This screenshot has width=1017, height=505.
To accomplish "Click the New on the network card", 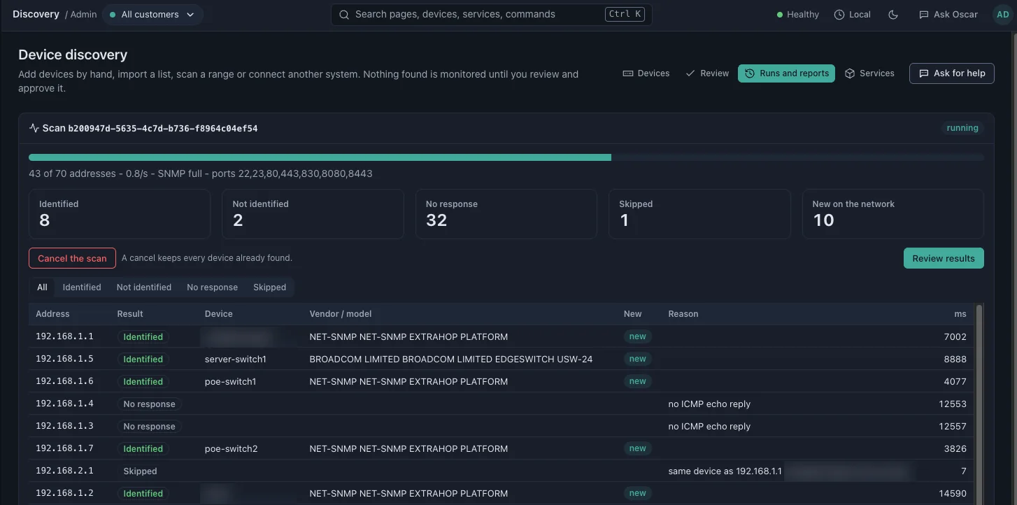I will [893, 214].
